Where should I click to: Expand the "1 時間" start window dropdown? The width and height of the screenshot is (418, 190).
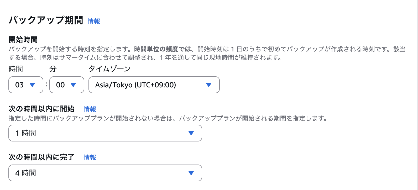coord(105,133)
